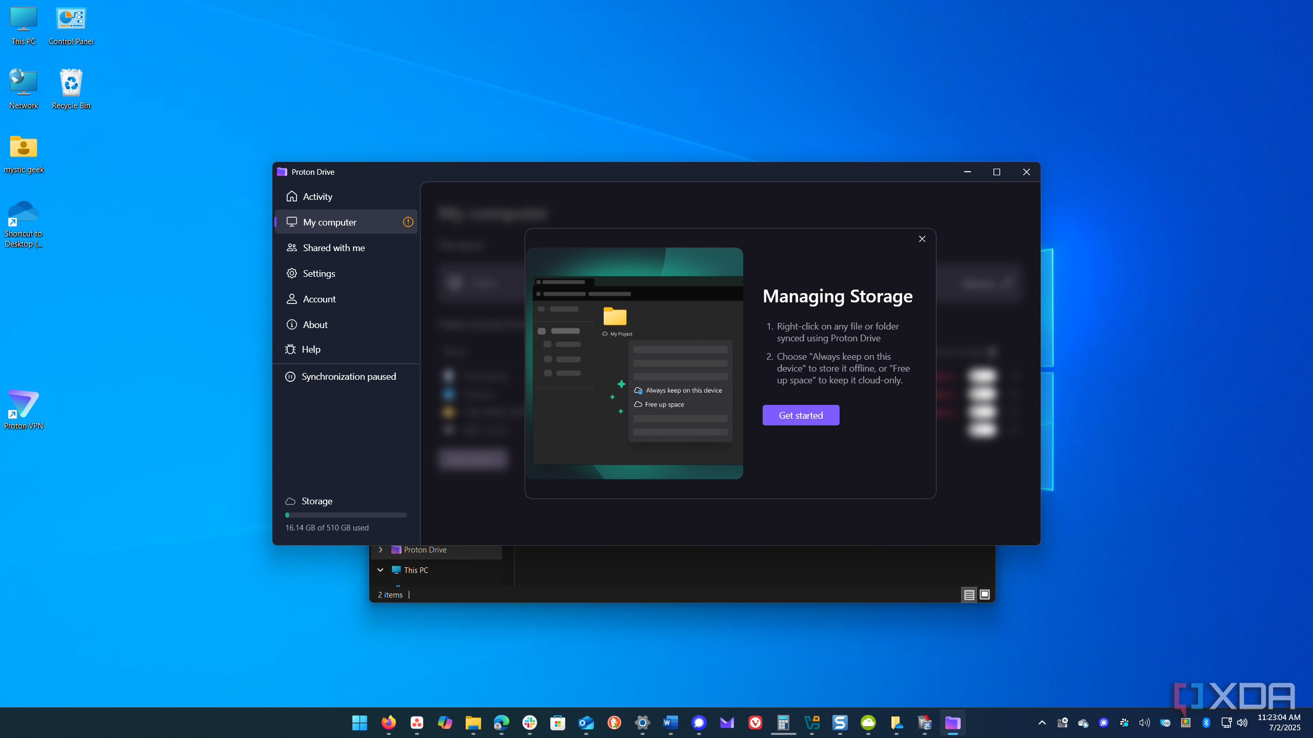Click the Bluetooth tray icon
This screenshot has width=1313, height=738.
coord(1206,723)
